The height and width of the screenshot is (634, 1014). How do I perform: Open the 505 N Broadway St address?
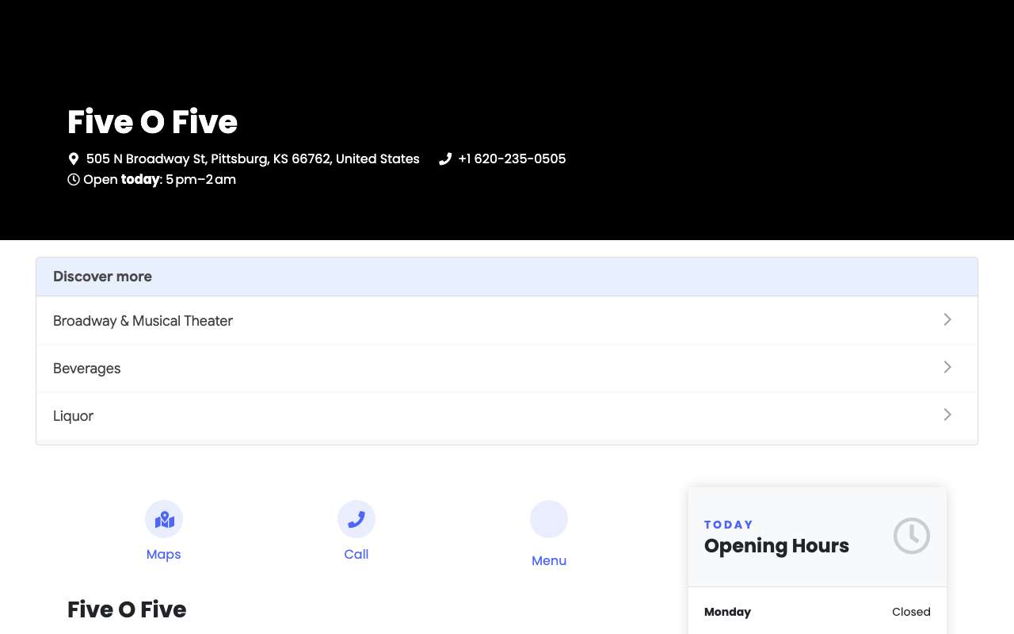pos(253,158)
